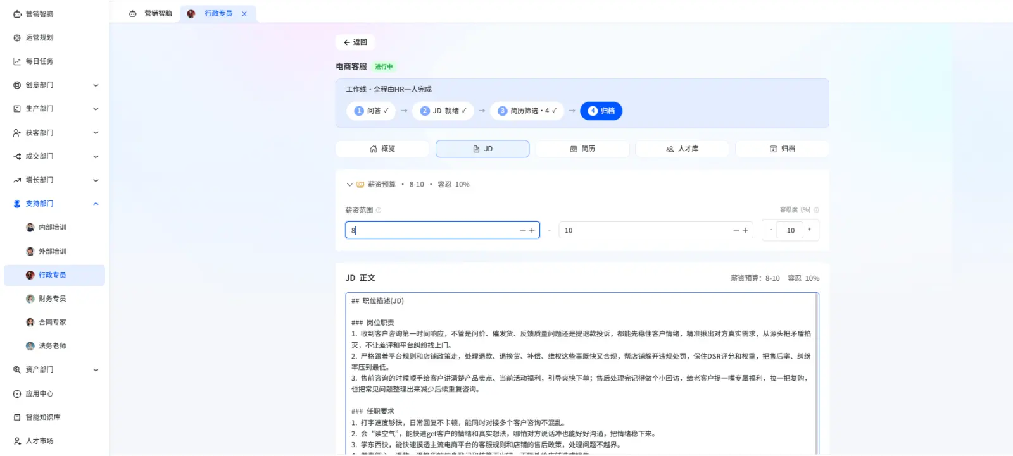The height and width of the screenshot is (456, 1013).
Task: Increase minimum salary with plus button
Action: 532,230
